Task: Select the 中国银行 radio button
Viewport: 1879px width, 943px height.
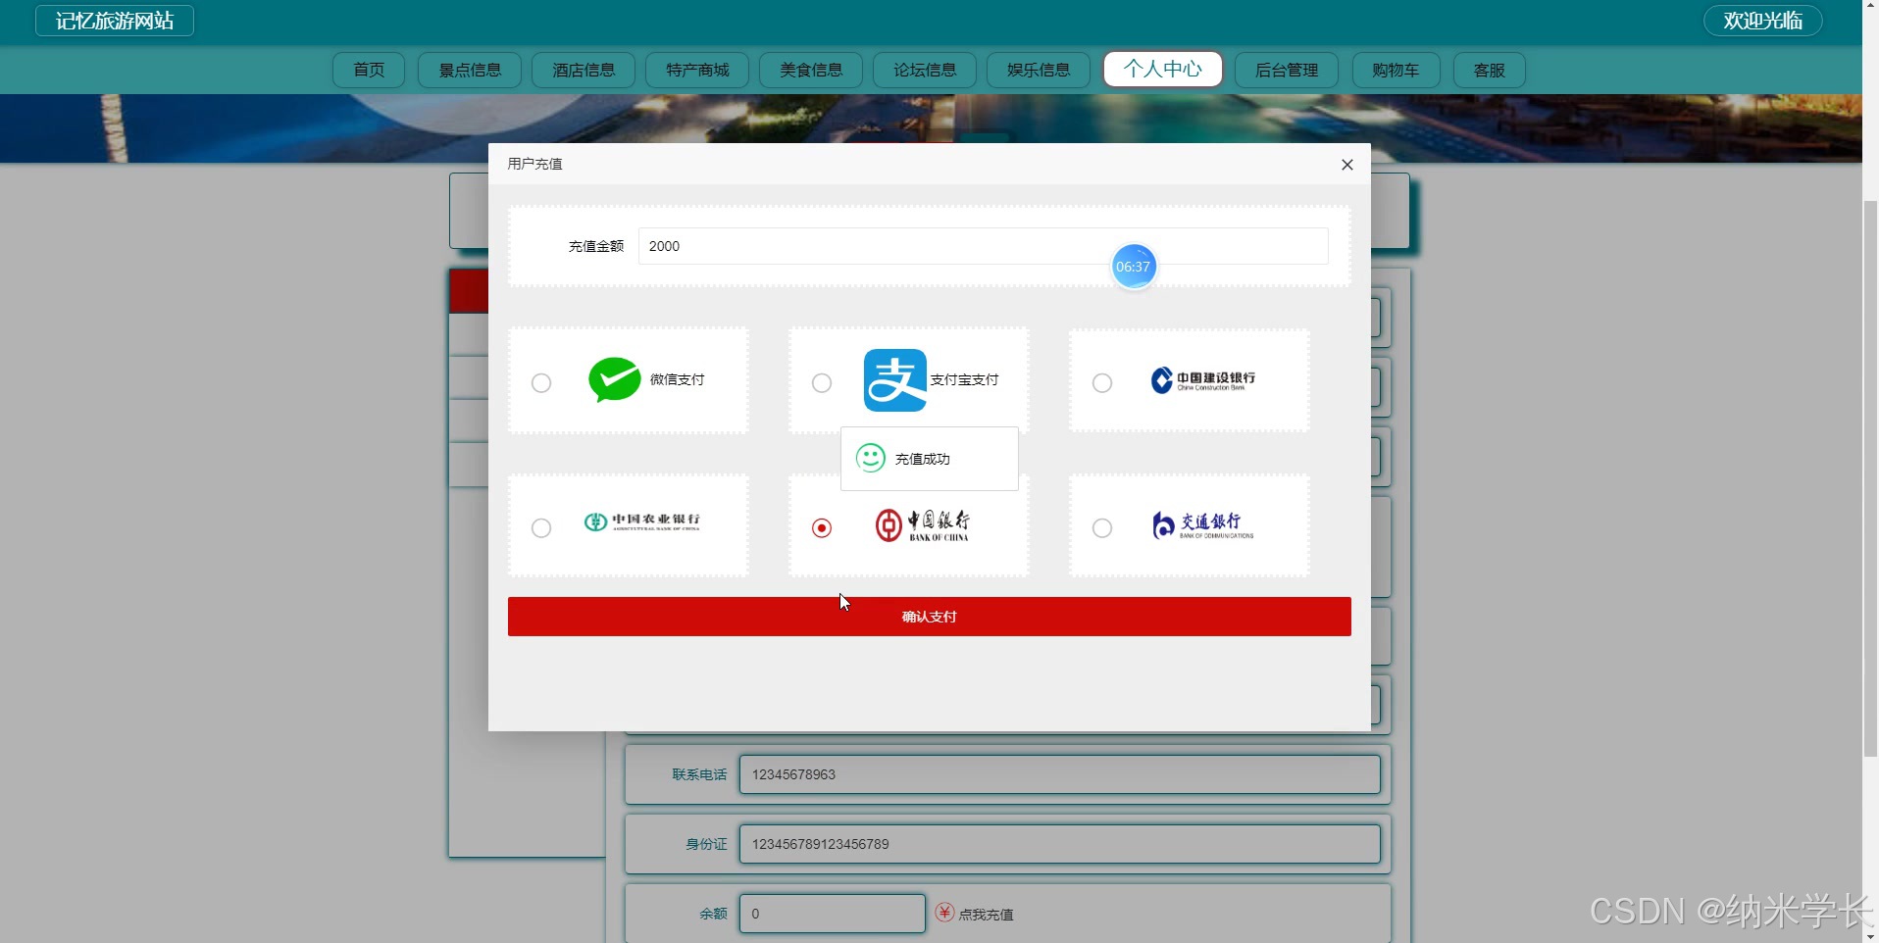Action: (x=822, y=528)
